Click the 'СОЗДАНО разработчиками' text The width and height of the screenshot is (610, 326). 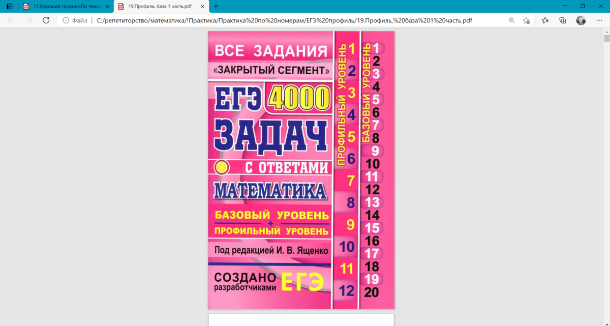(245, 282)
